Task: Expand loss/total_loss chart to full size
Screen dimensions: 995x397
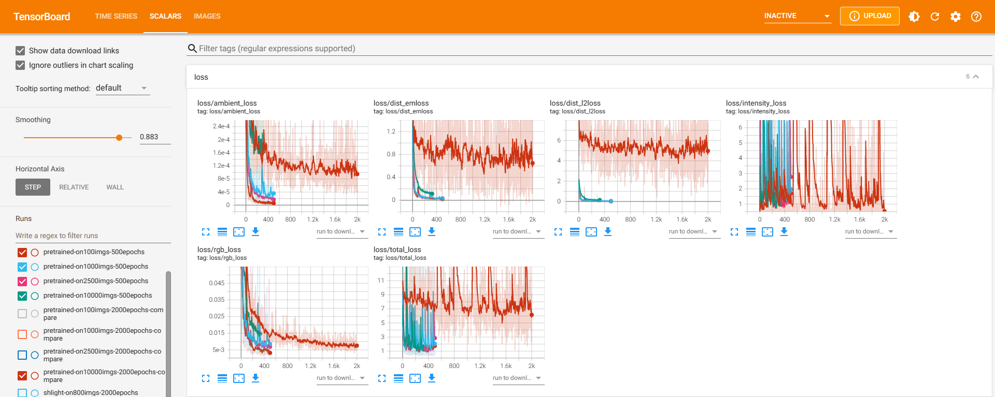Action: point(382,378)
